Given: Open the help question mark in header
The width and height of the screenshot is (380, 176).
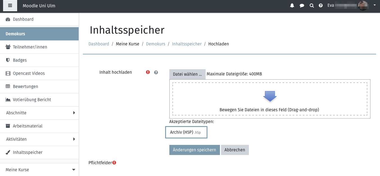Looking at the screenshot, I should (x=321, y=6).
